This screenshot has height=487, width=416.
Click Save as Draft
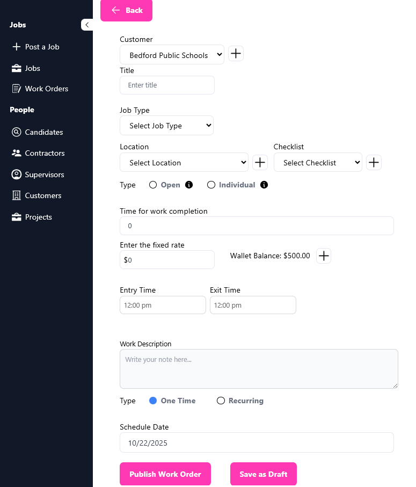264,474
